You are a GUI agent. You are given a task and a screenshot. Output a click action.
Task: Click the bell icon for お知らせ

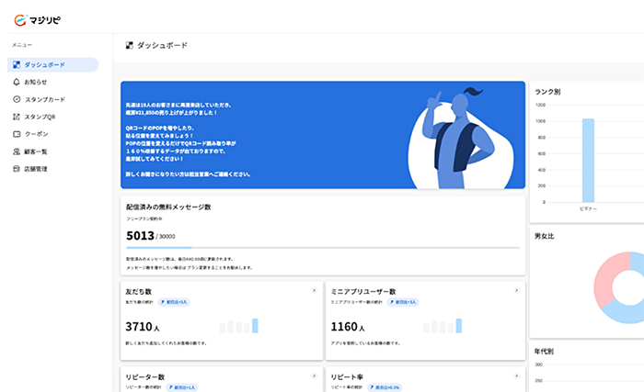(17, 82)
